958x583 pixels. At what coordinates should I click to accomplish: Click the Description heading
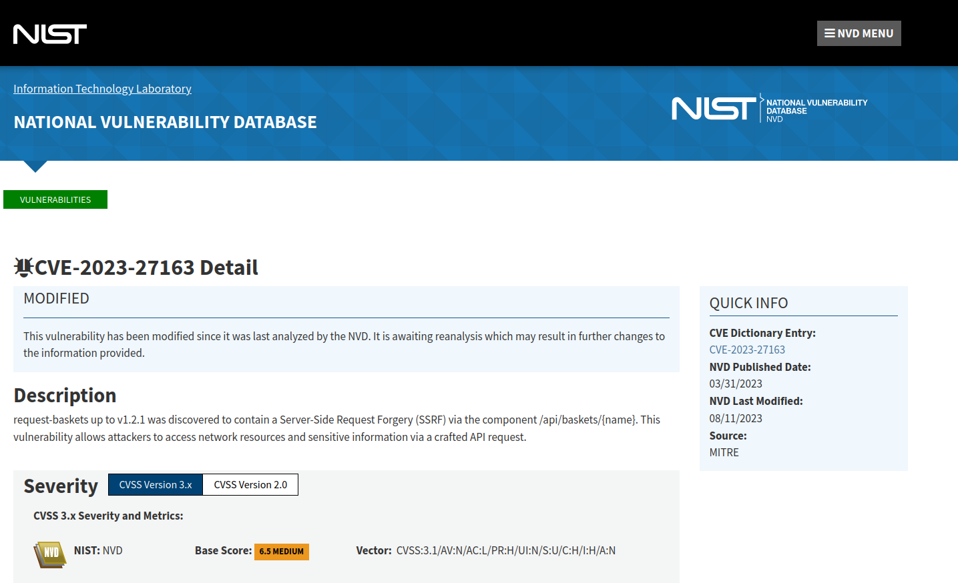tap(65, 396)
